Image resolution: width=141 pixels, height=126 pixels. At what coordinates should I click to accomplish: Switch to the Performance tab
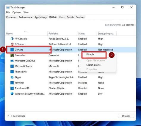[26, 17]
